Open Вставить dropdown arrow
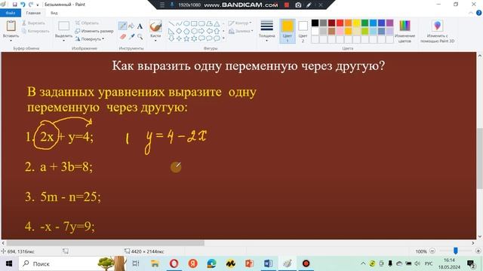 pos(11,40)
